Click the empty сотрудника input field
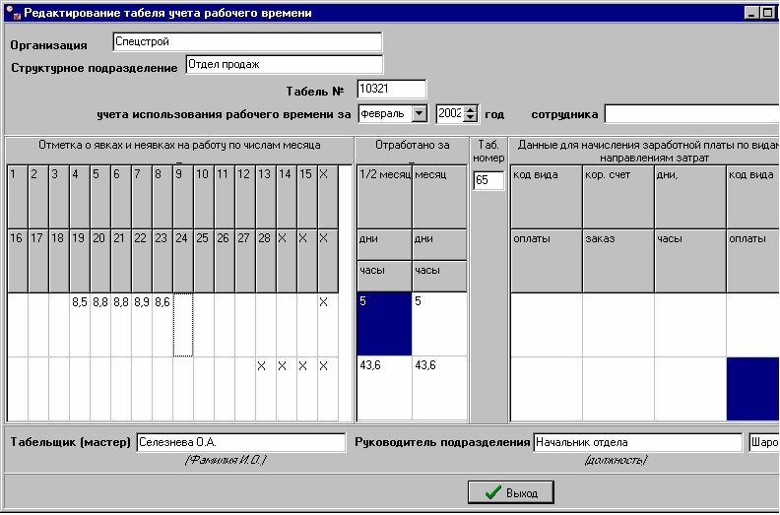This screenshot has width=780, height=515. tap(691, 114)
